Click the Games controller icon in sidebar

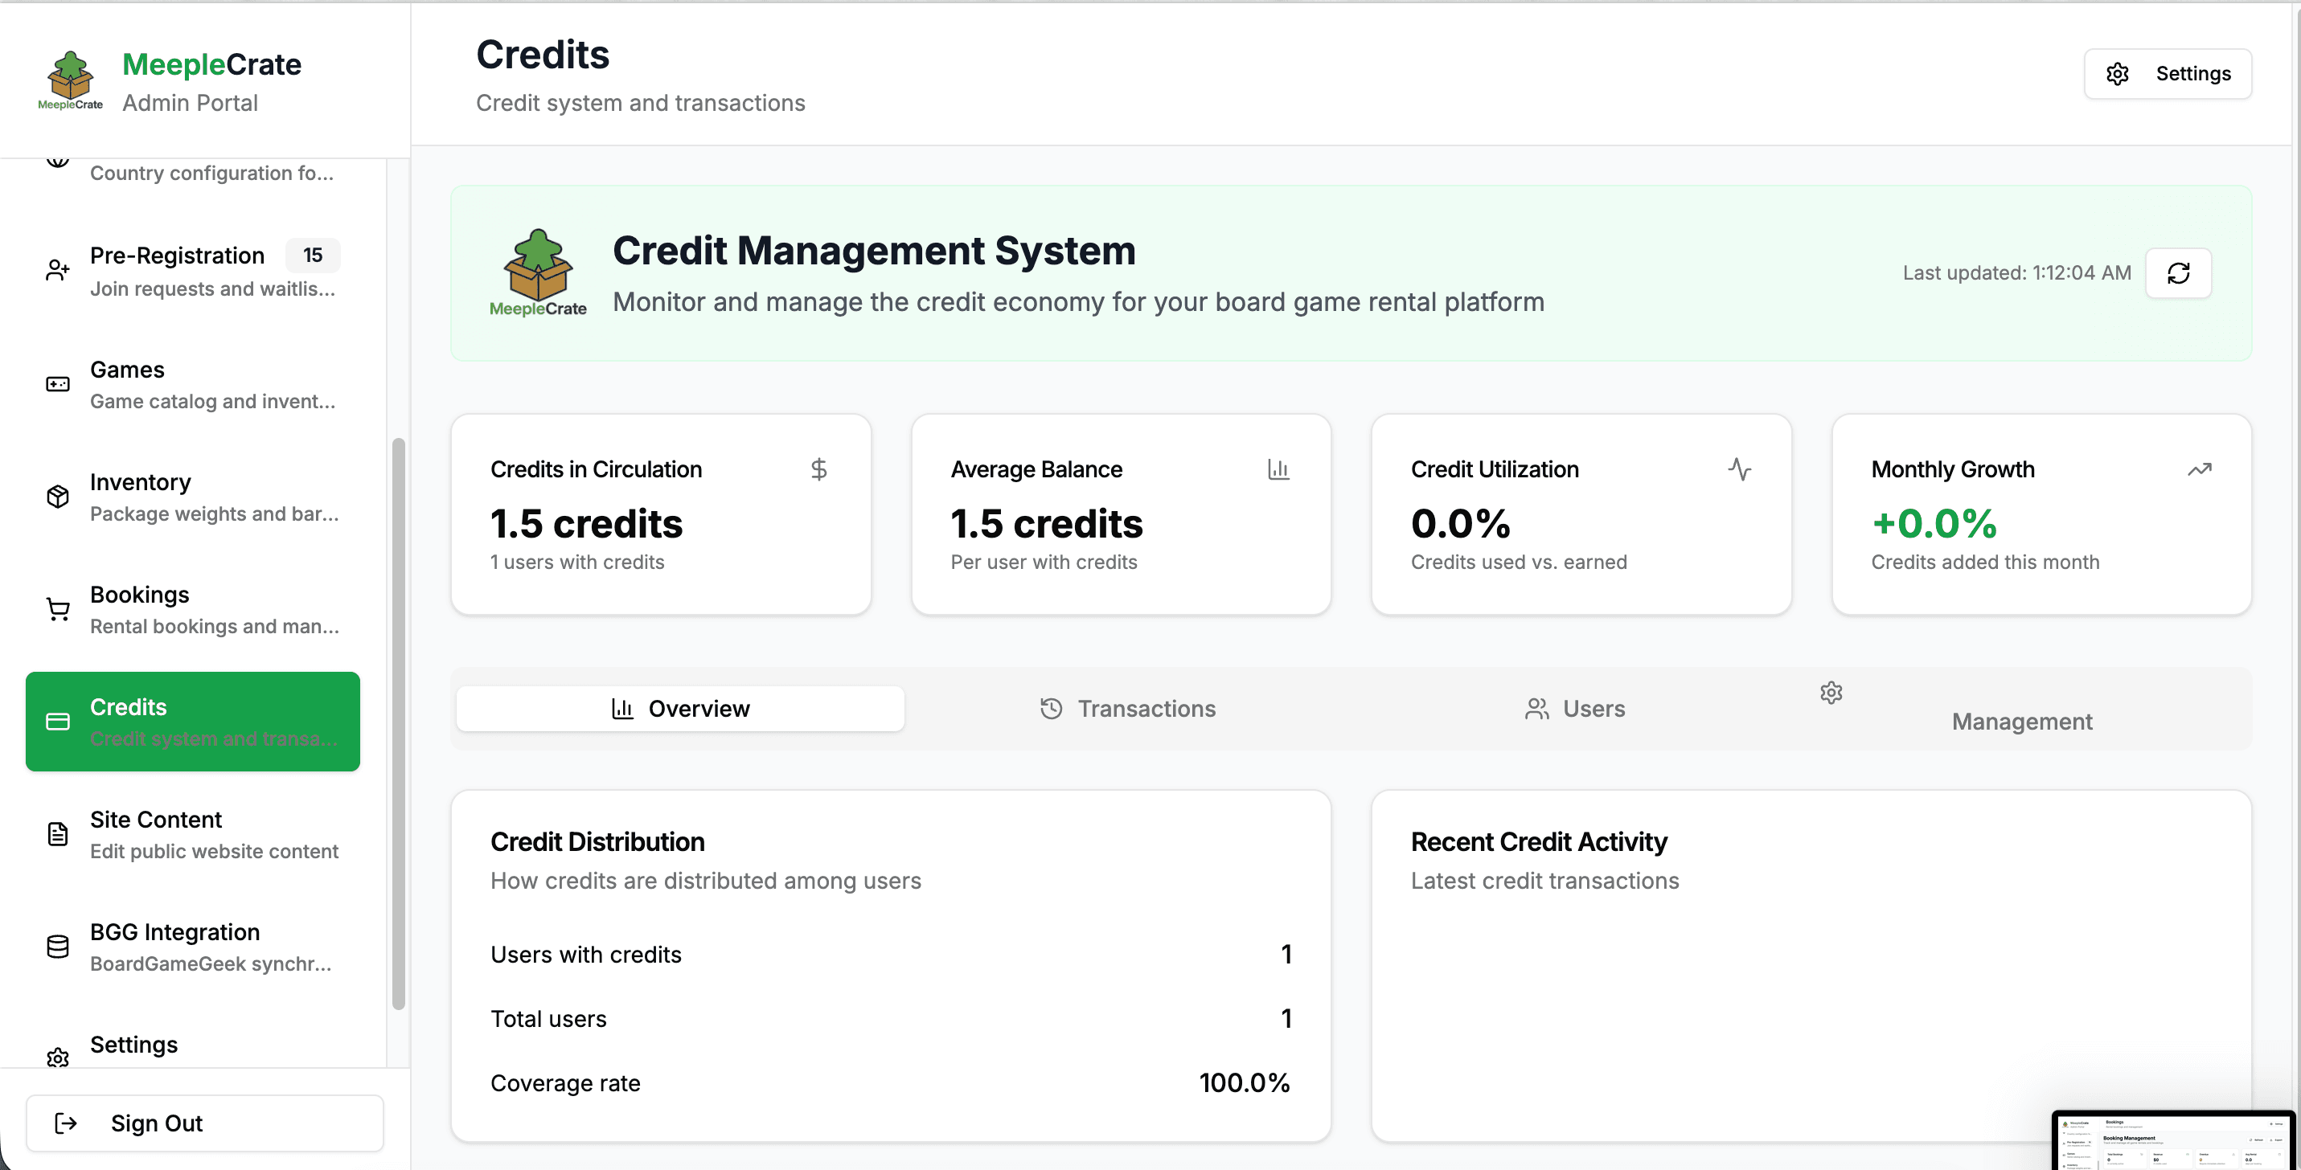58,384
